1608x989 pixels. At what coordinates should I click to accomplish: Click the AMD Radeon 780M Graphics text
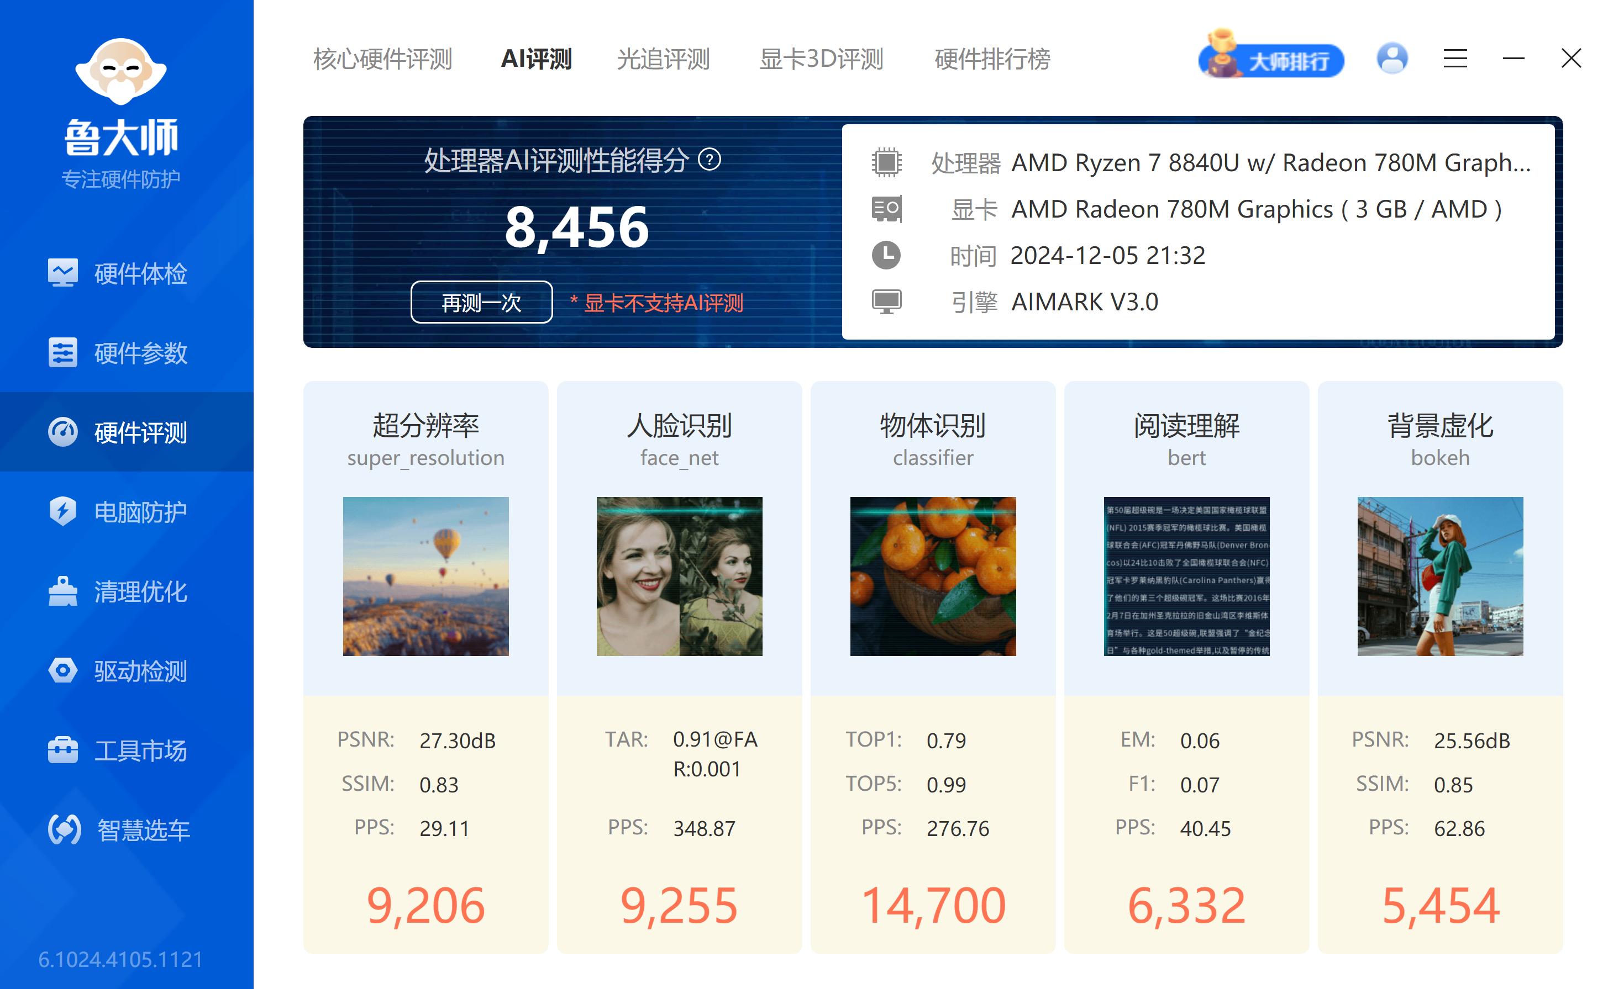(x=1257, y=209)
